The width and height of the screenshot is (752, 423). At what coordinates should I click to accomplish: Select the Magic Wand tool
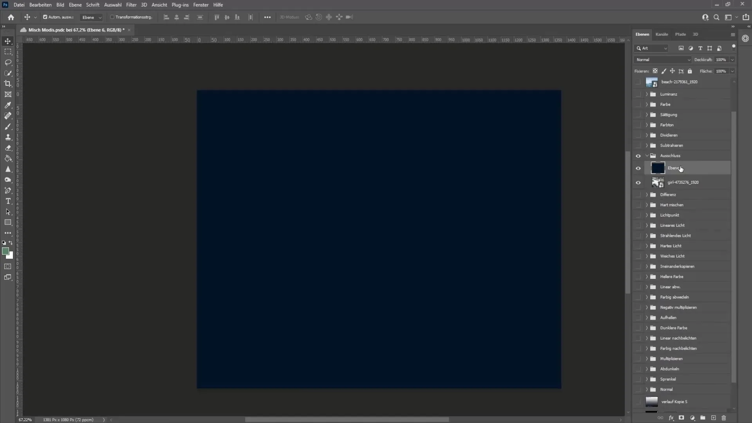pyautogui.click(x=8, y=73)
